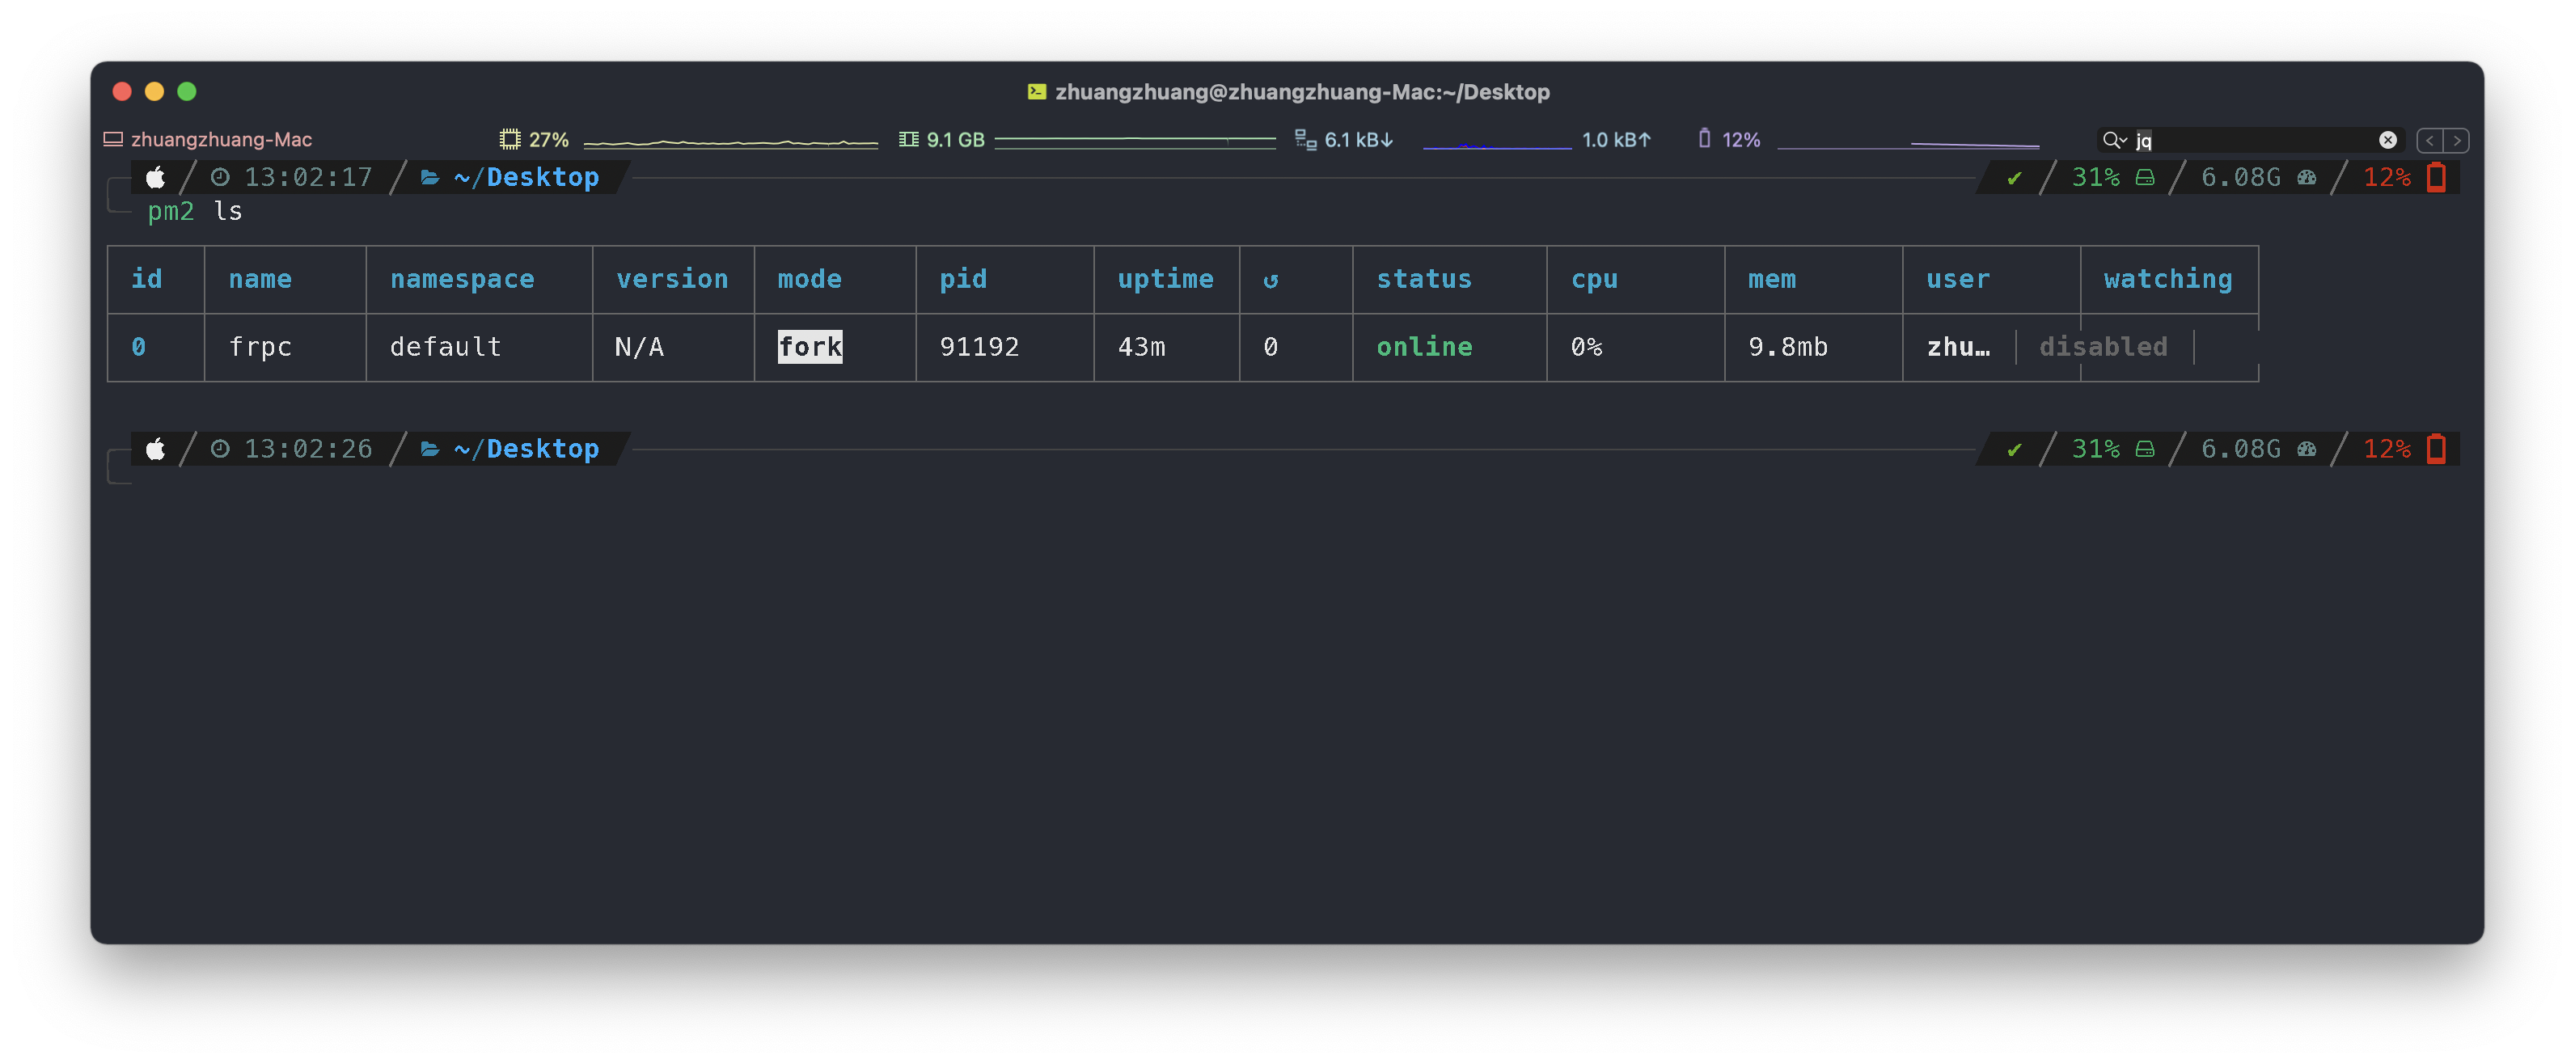
Task: Click the RAM icon after 6.08G first prompt
Action: pyautogui.click(x=2307, y=178)
